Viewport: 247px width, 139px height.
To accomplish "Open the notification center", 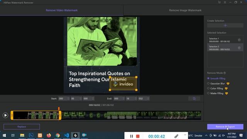I will [241, 136].
